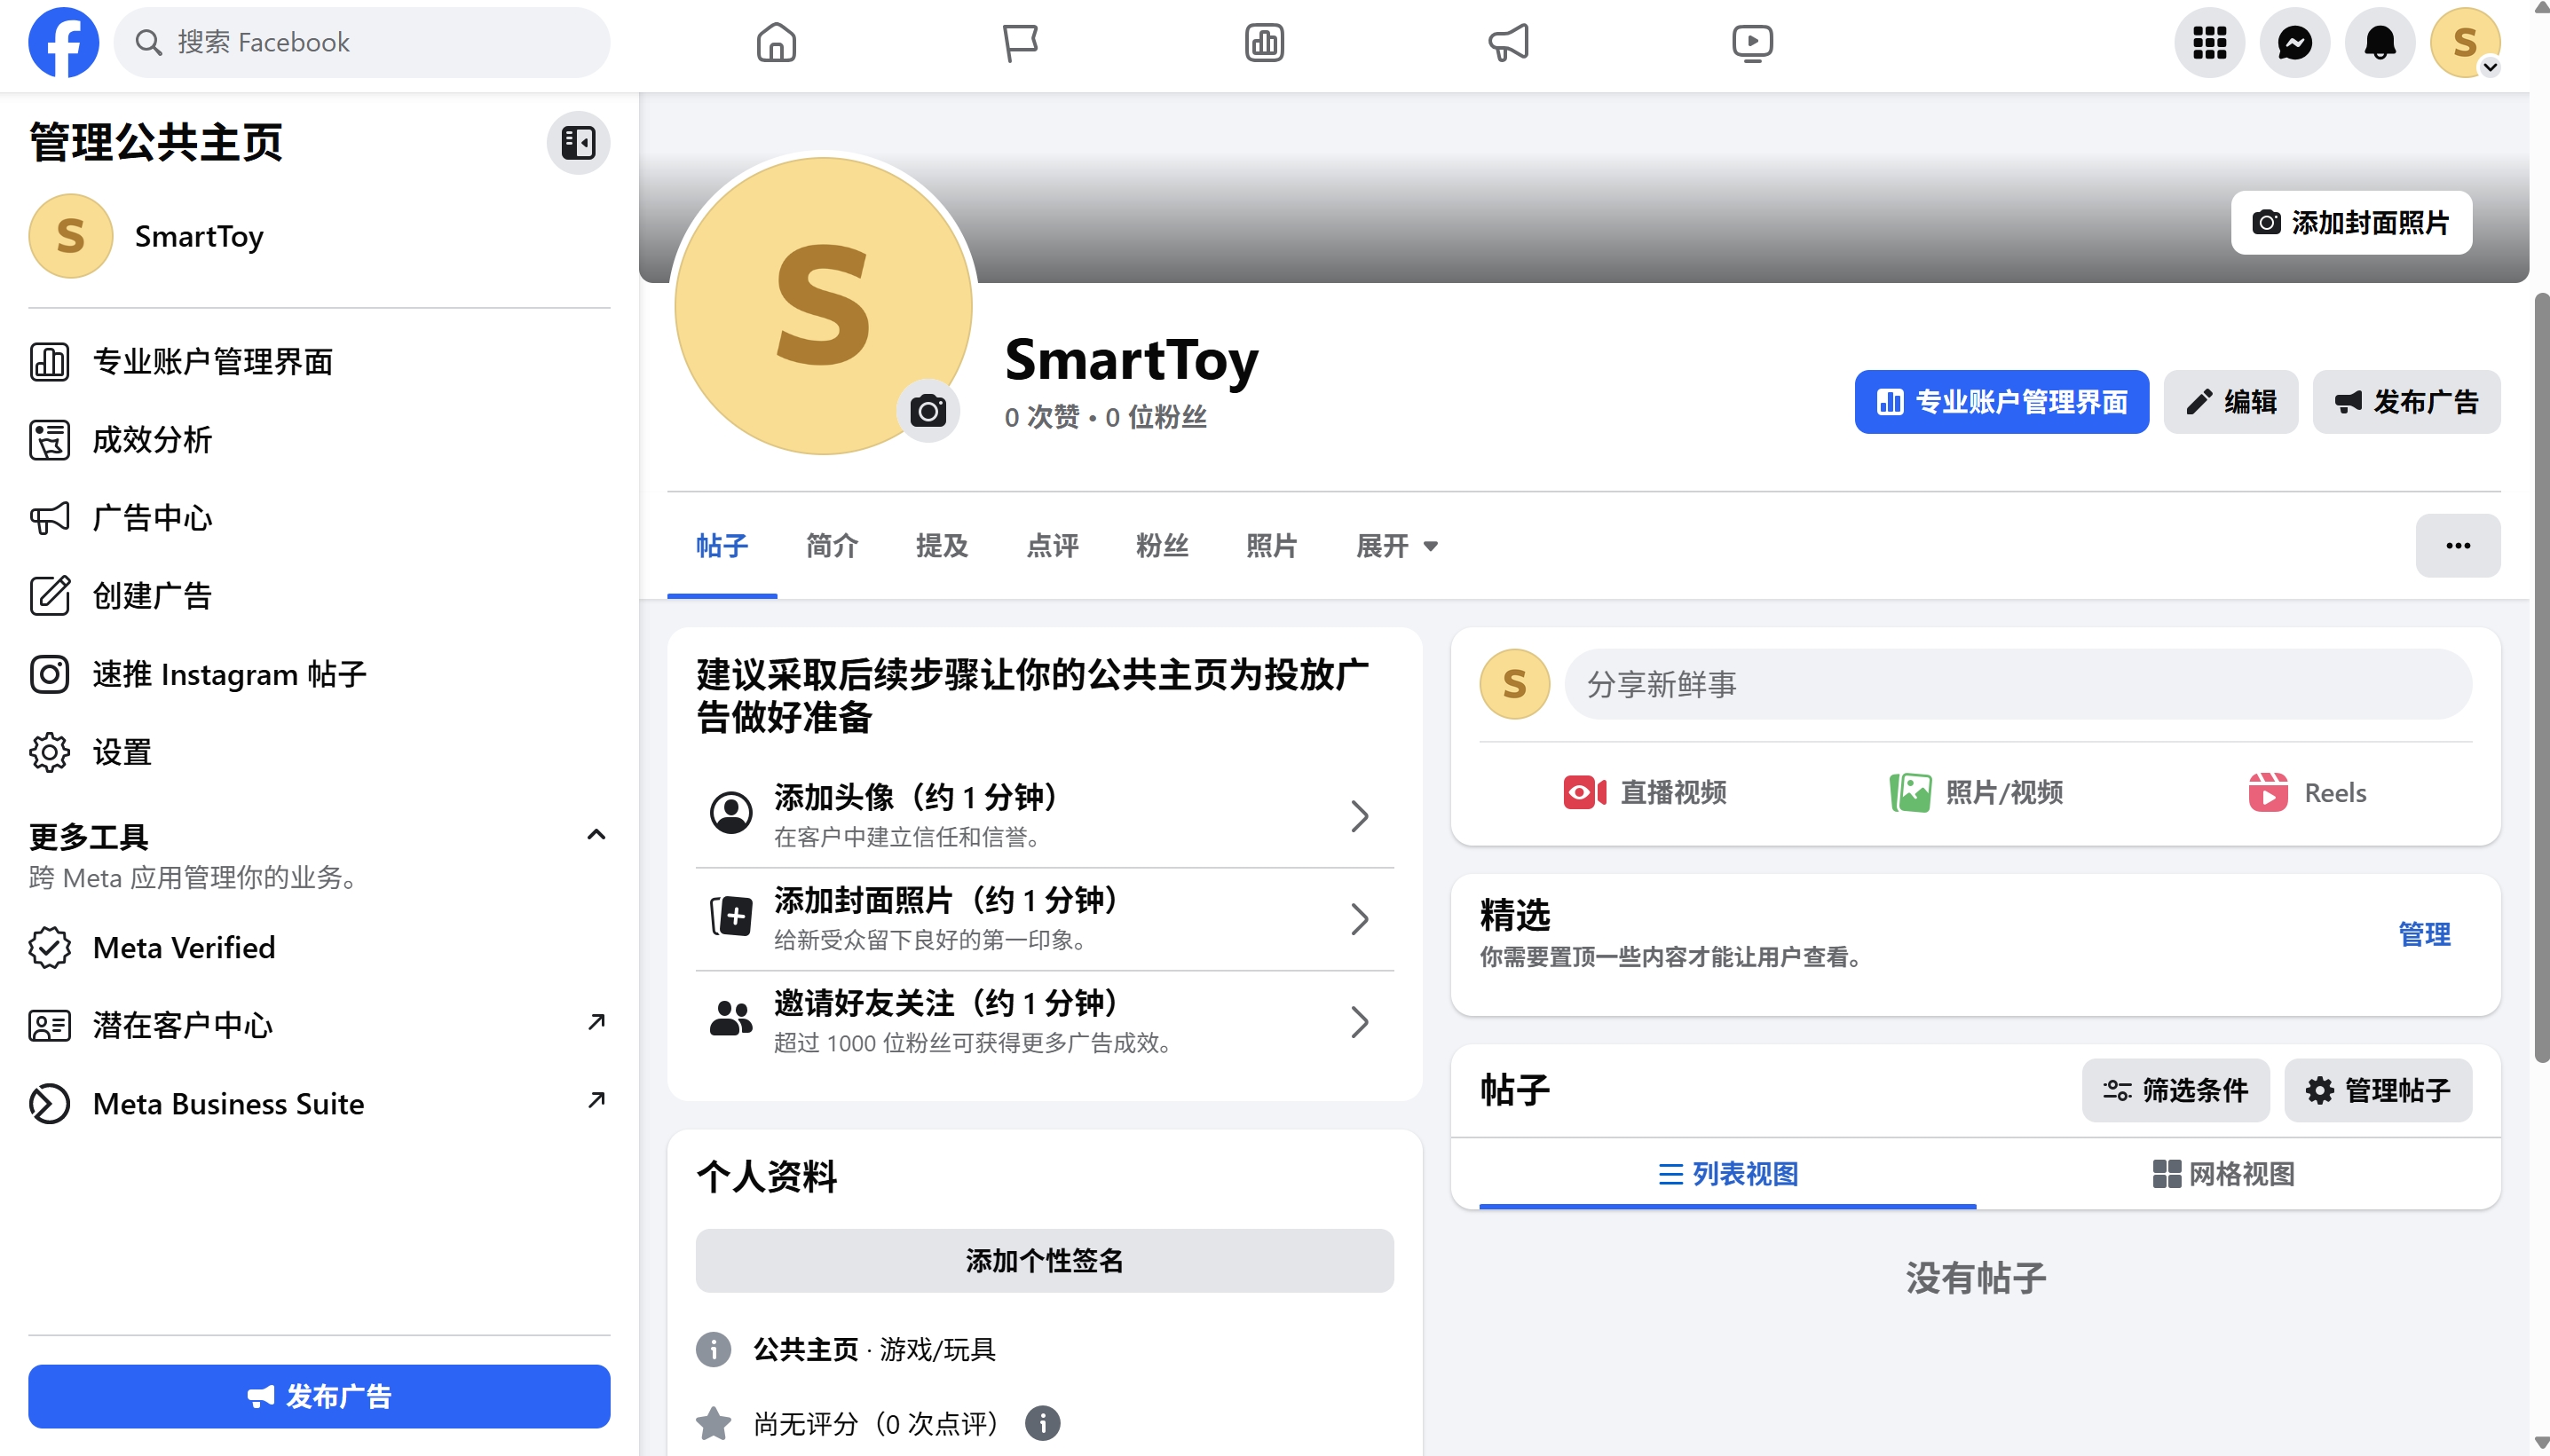Switch posts to 网格视图 view

click(2222, 1174)
